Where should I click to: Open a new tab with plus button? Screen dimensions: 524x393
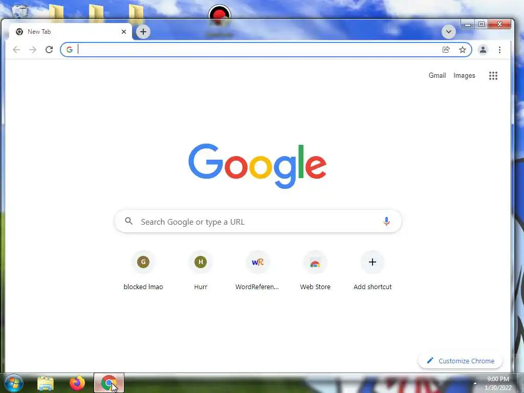[143, 32]
